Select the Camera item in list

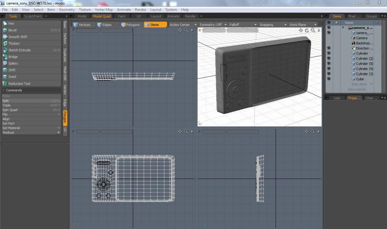pyautogui.click(x=362, y=38)
